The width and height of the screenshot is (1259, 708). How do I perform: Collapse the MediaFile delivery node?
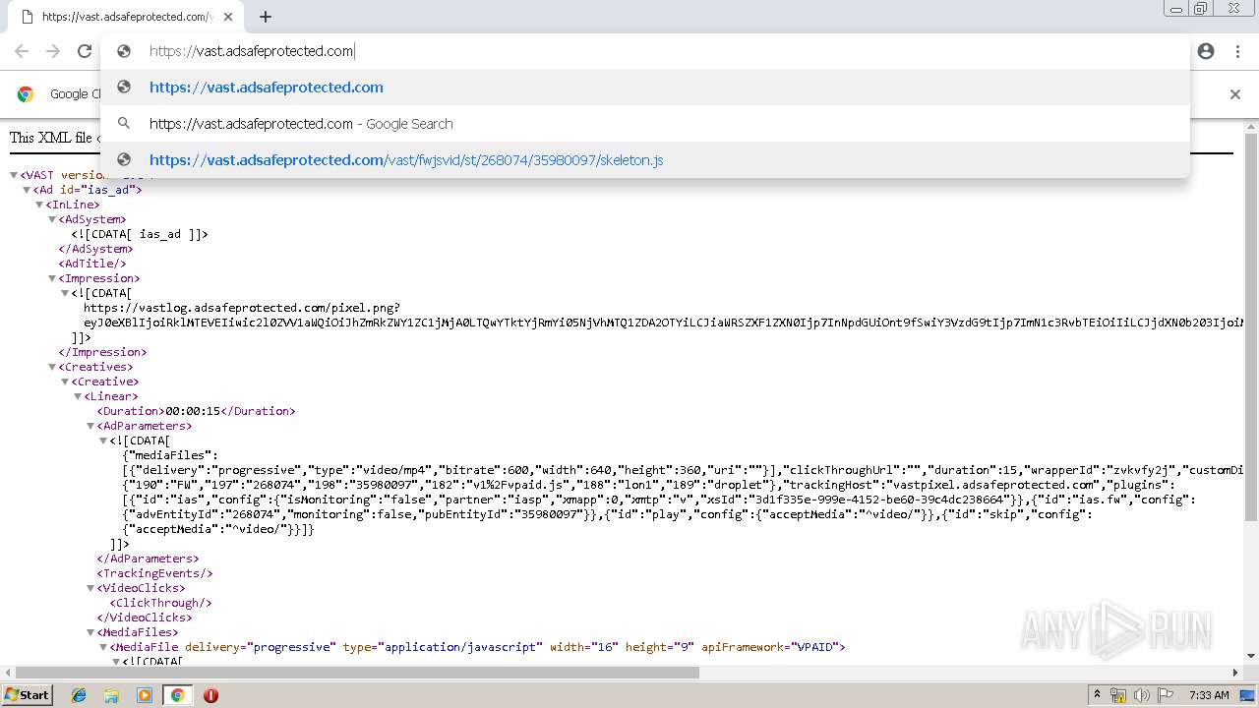[x=103, y=647]
